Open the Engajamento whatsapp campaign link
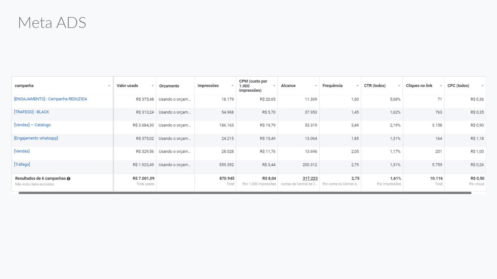This screenshot has width=497, height=279. tap(36, 138)
